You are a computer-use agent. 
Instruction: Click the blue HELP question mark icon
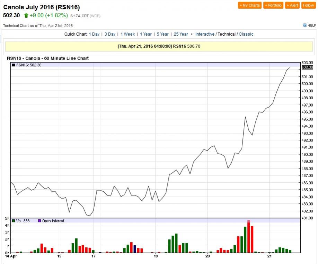[x=305, y=25]
